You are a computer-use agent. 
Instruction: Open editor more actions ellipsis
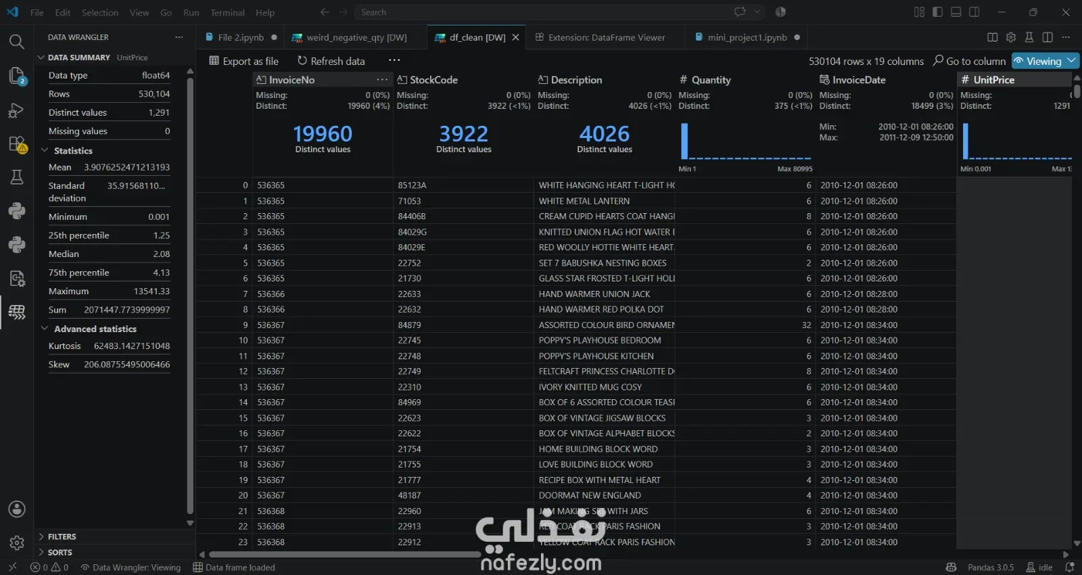point(1066,37)
